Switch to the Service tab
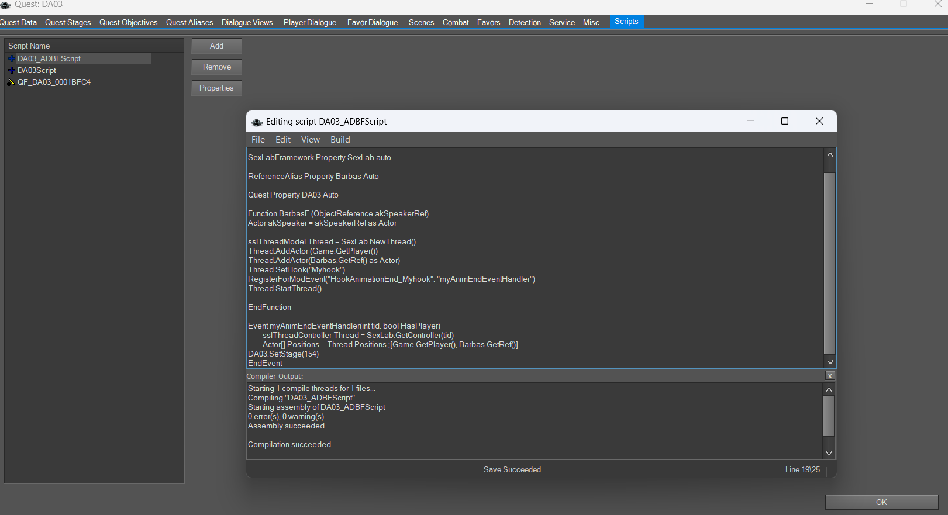This screenshot has height=515, width=948. coord(562,22)
